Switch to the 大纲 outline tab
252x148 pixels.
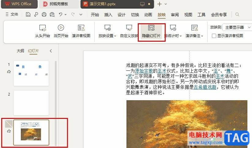pyautogui.click(x=21, y=51)
